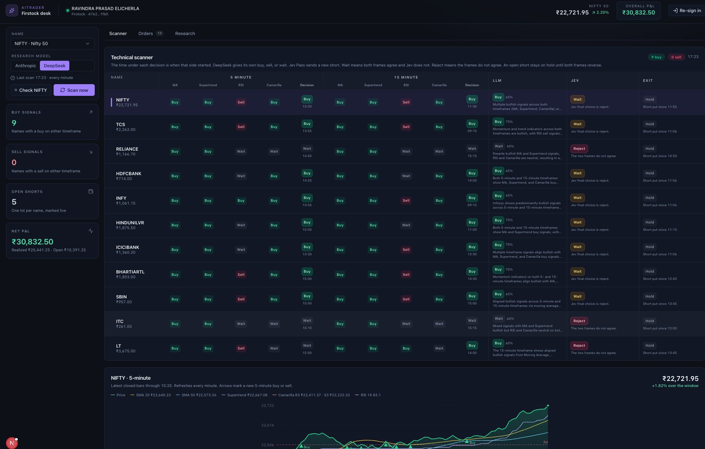Image resolution: width=705 pixels, height=449 pixels.
Task: Select the ICICIBANK row name
Action: (128, 247)
